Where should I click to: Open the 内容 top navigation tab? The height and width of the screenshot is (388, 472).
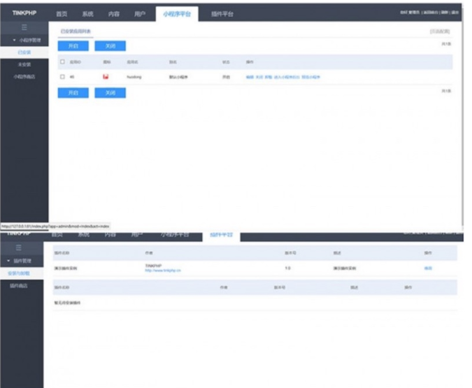pyautogui.click(x=113, y=13)
